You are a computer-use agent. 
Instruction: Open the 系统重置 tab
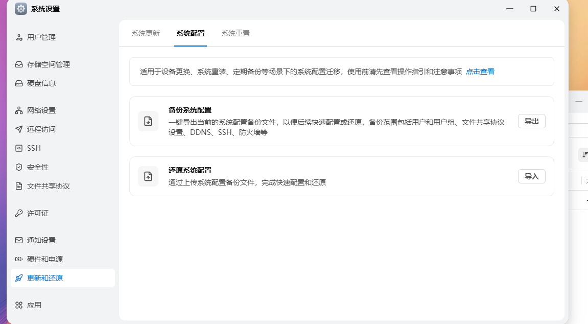pyautogui.click(x=236, y=33)
